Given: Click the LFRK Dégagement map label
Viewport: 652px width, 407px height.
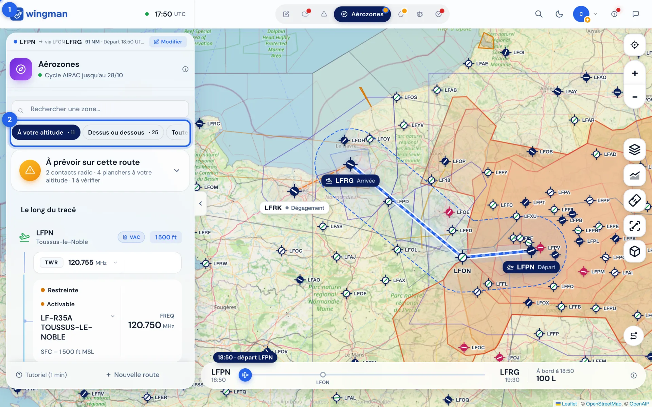Looking at the screenshot, I should (x=294, y=208).
